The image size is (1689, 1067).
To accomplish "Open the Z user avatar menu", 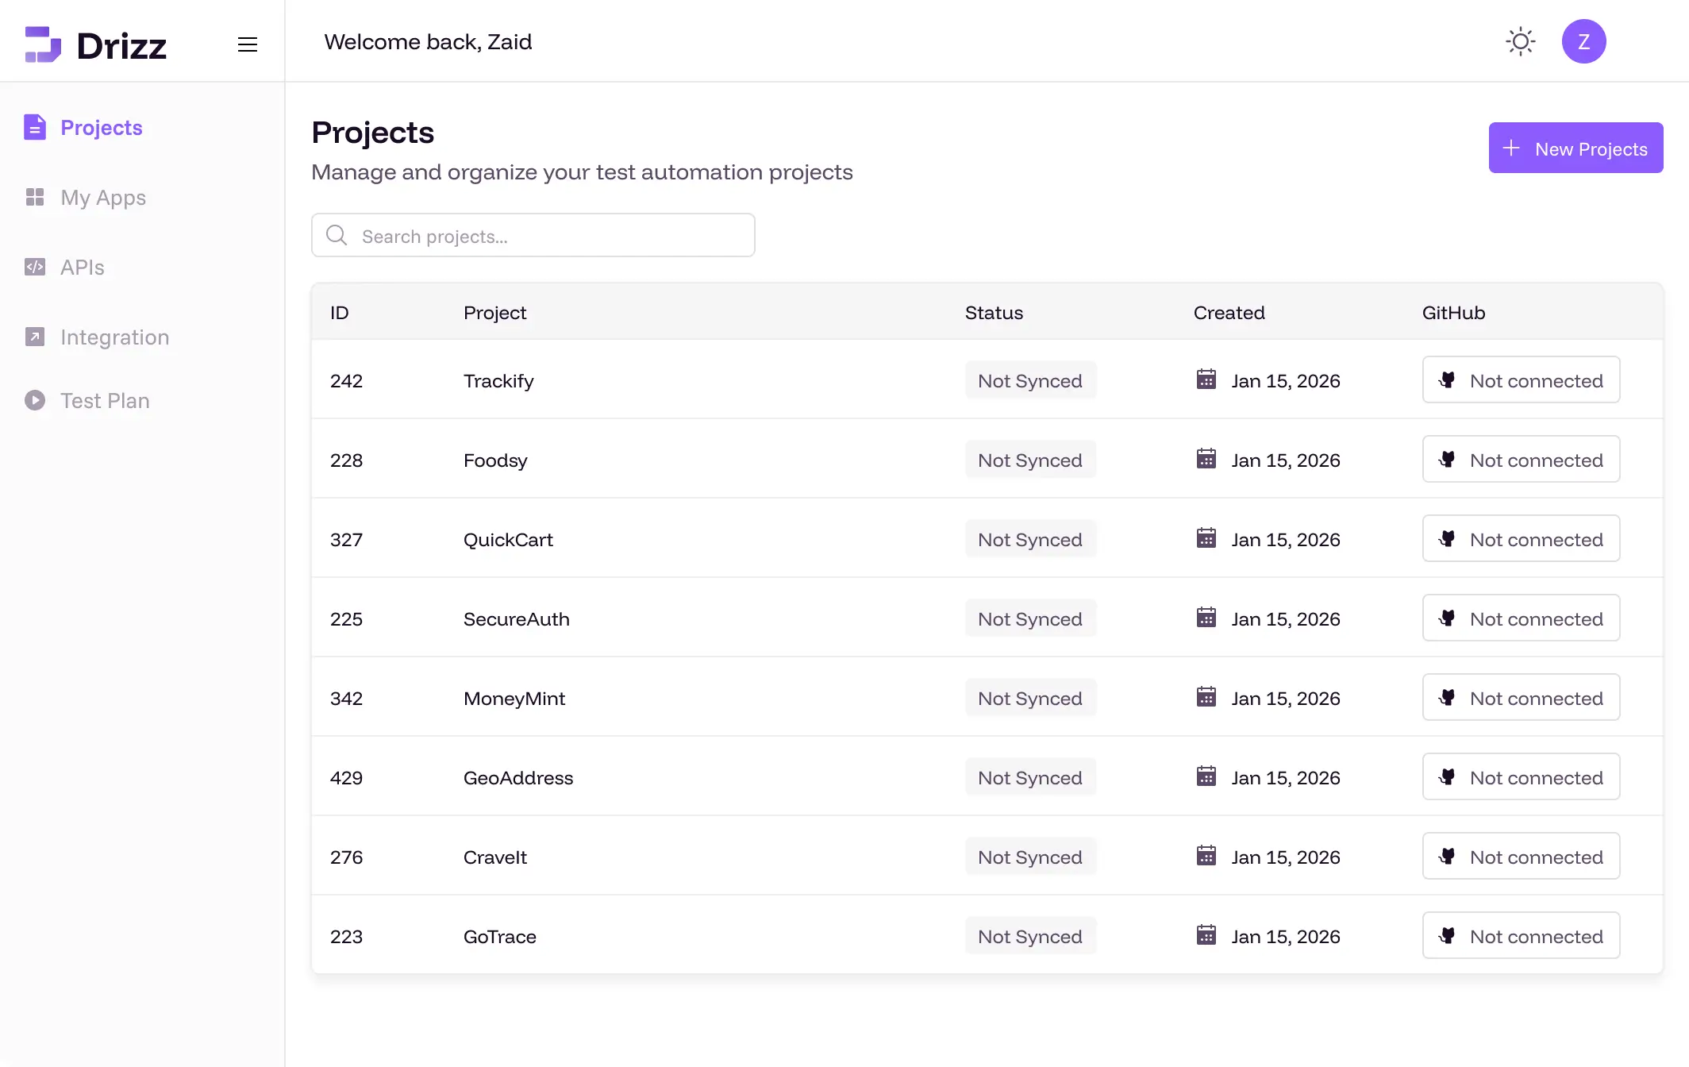I will coord(1583,41).
